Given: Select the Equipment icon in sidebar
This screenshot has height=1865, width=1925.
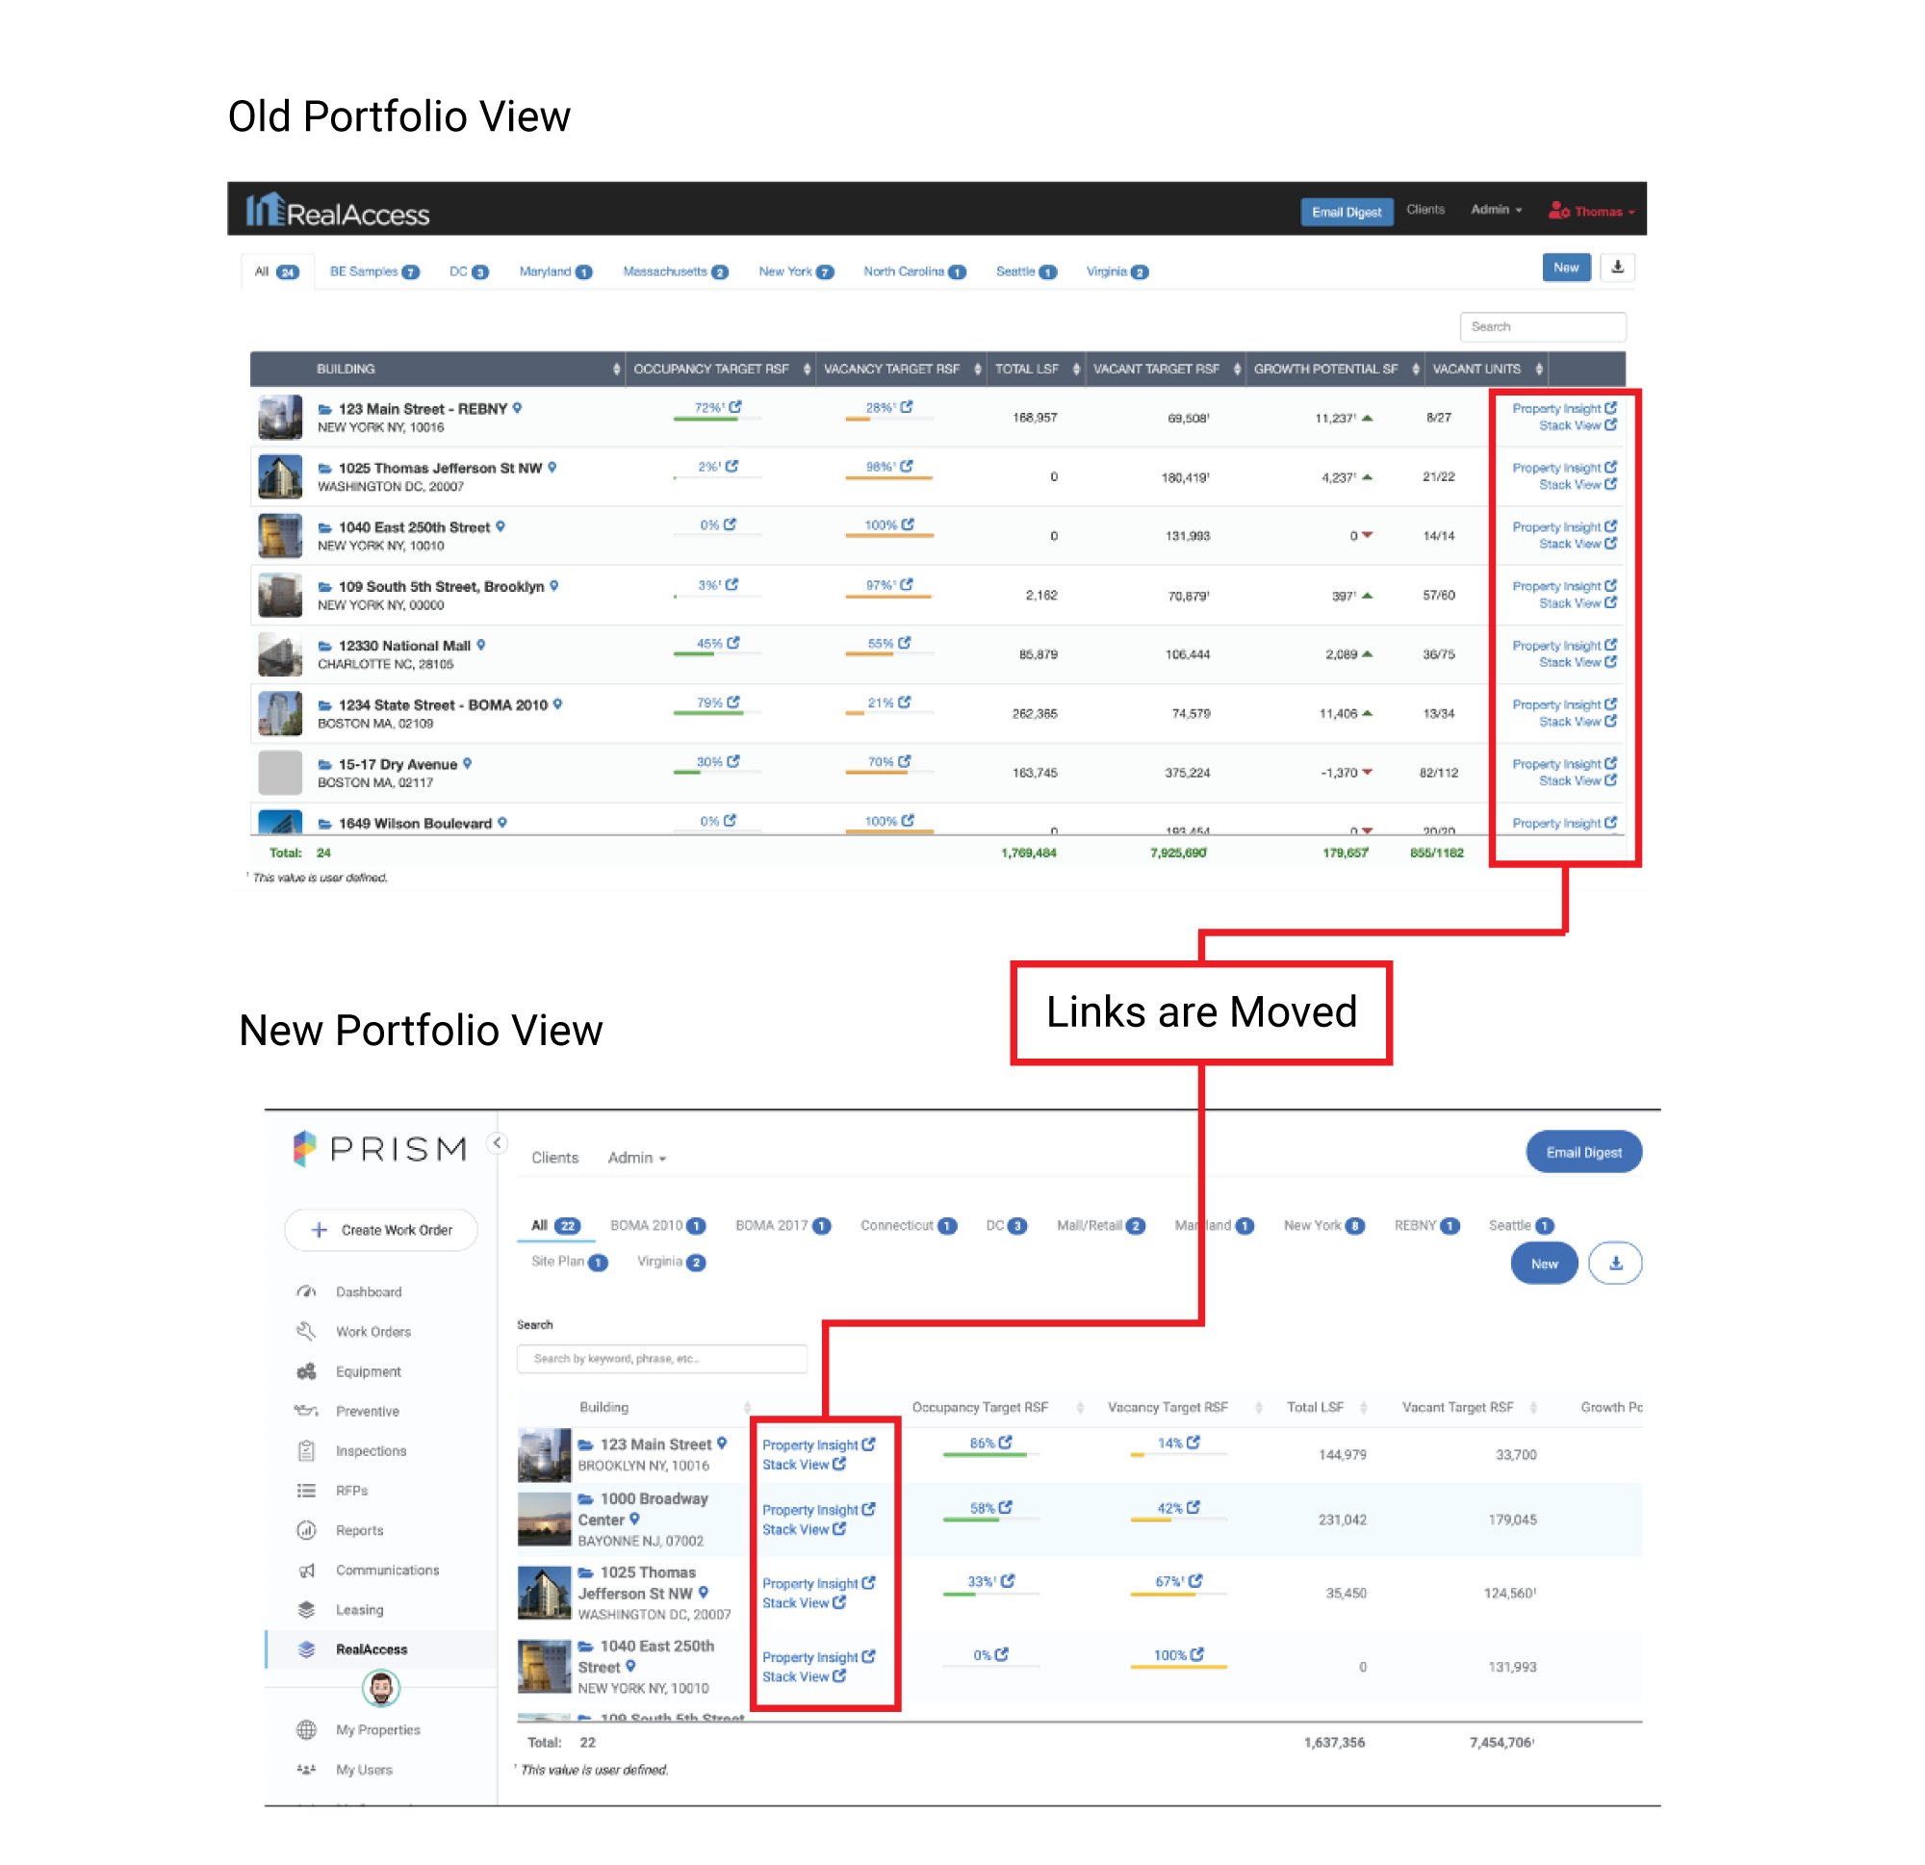Looking at the screenshot, I should pos(306,1370).
